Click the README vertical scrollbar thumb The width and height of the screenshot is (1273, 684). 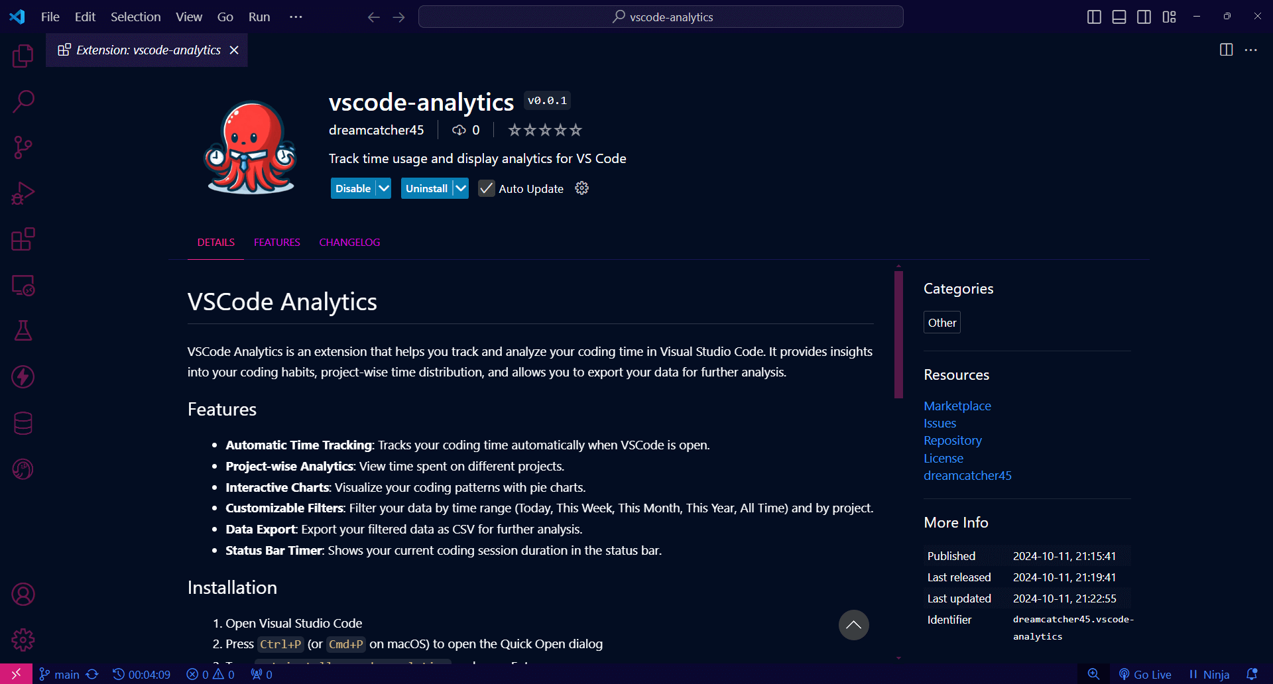(898, 334)
